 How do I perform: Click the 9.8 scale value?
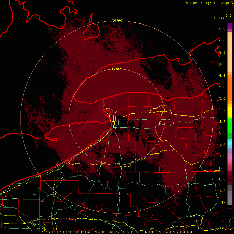click(222, 29)
